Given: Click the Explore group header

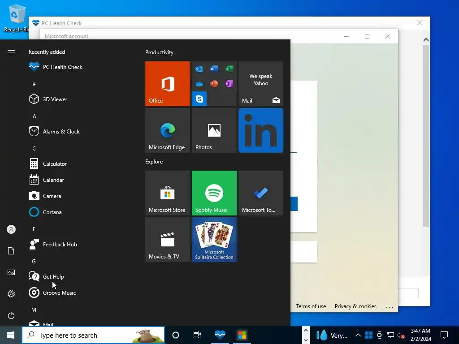Looking at the screenshot, I should (x=154, y=162).
